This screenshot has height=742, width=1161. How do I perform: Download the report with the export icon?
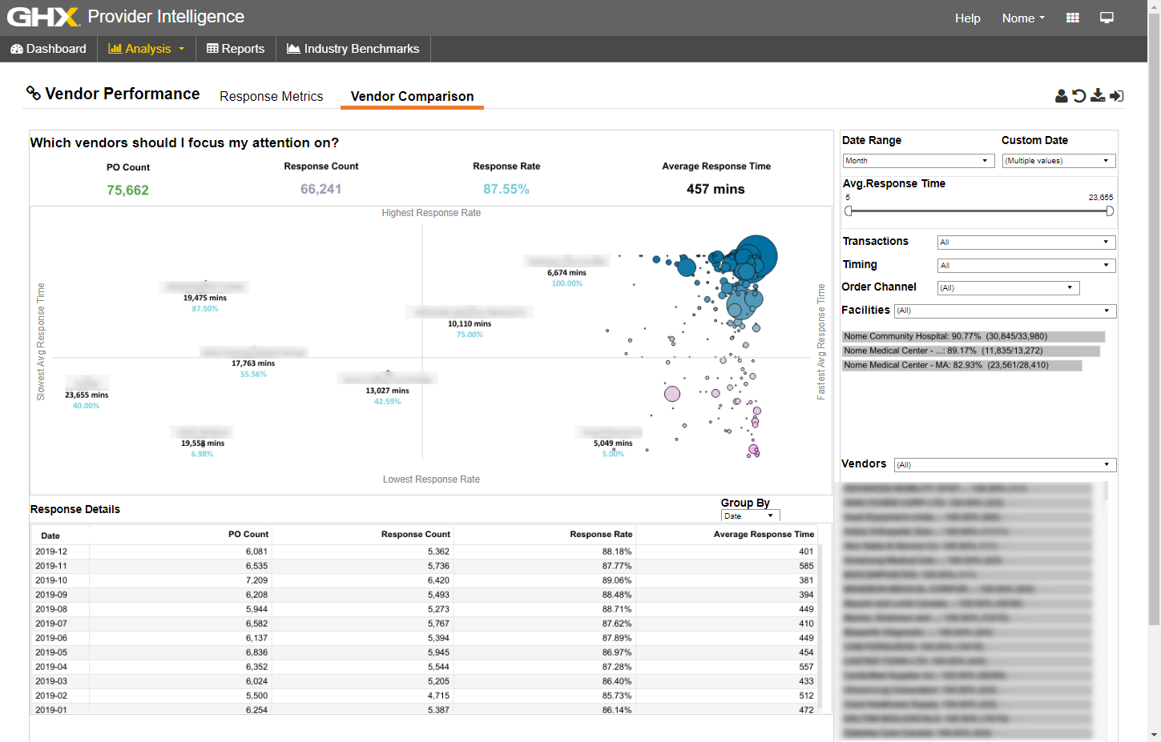[x=1098, y=95]
